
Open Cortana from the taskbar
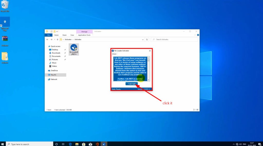click(x=57, y=144)
